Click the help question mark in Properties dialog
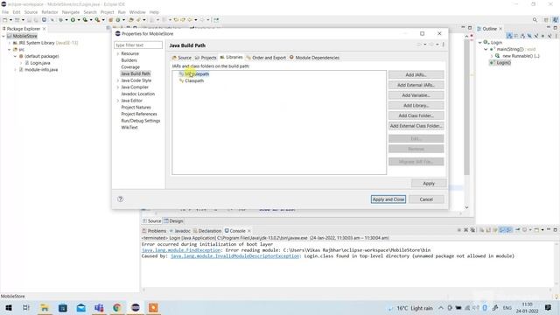The height and width of the screenshot is (315, 560). [x=121, y=199]
